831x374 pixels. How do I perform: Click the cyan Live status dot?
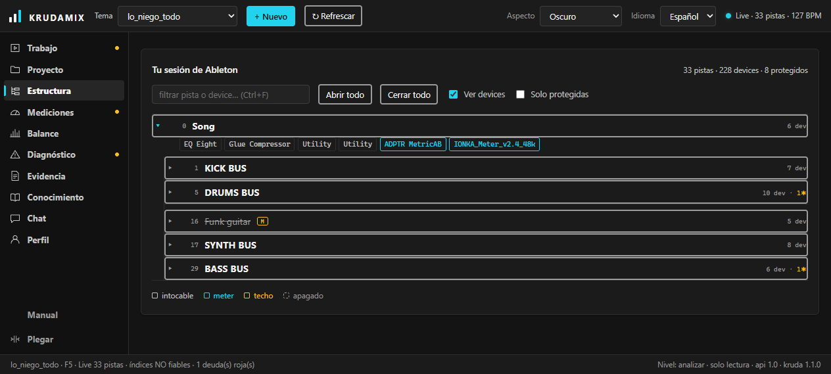point(728,16)
